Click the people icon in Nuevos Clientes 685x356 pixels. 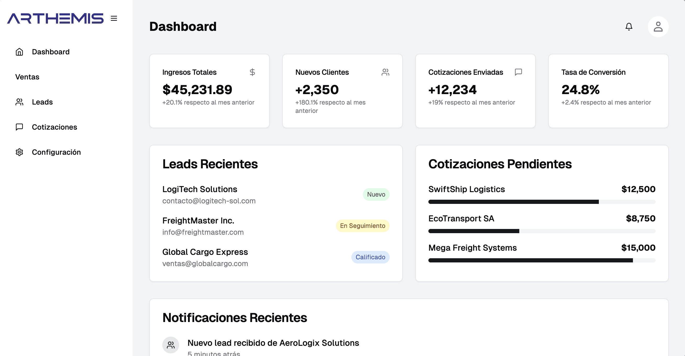click(x=385, y=72)
